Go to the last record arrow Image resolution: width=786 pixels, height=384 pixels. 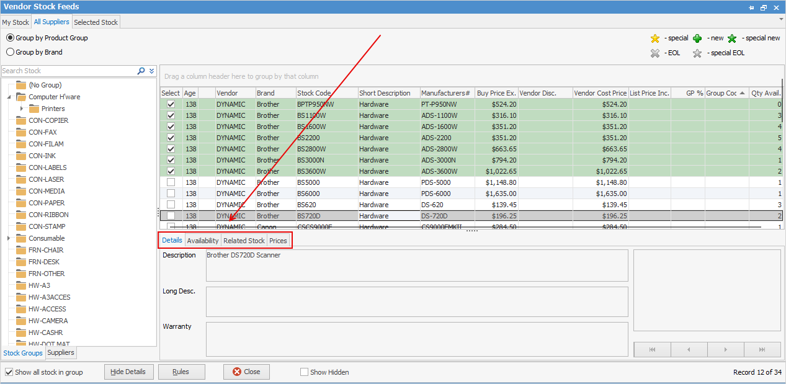pyautogui.click(x=762, y=350)
